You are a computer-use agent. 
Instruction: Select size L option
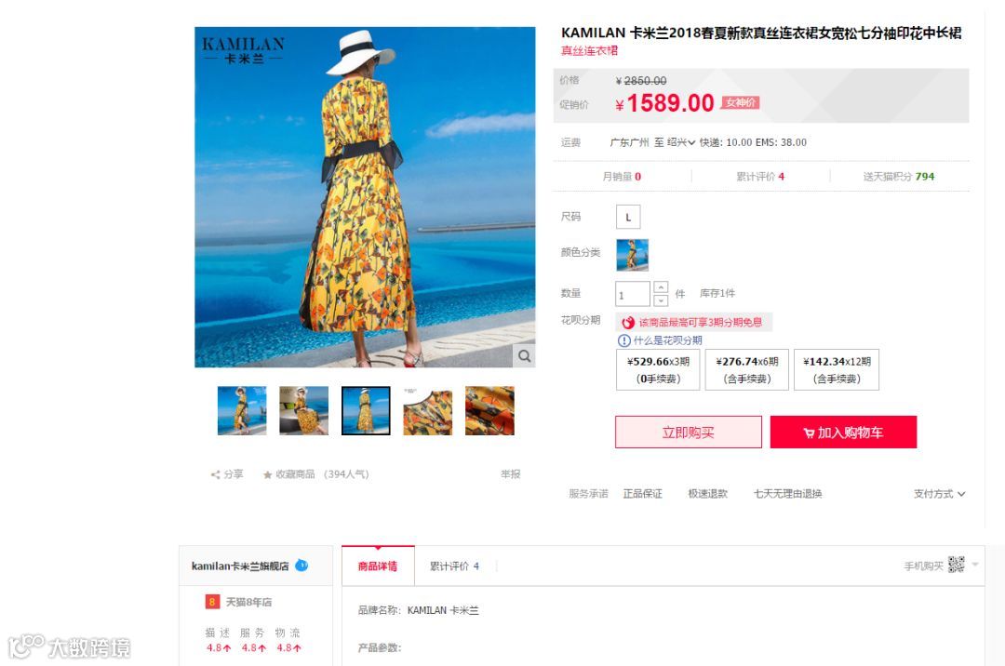click(628, 217)
